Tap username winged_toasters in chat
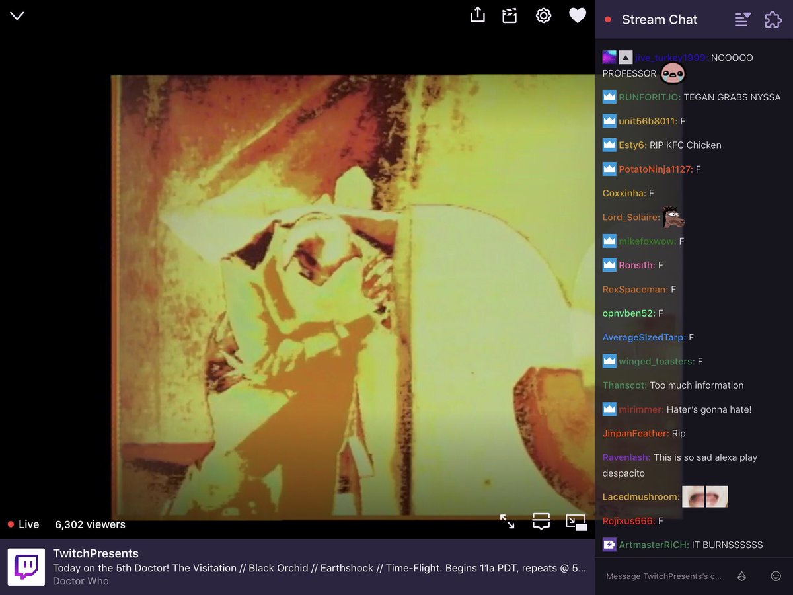793x595 pixels. tap(656, 362)
